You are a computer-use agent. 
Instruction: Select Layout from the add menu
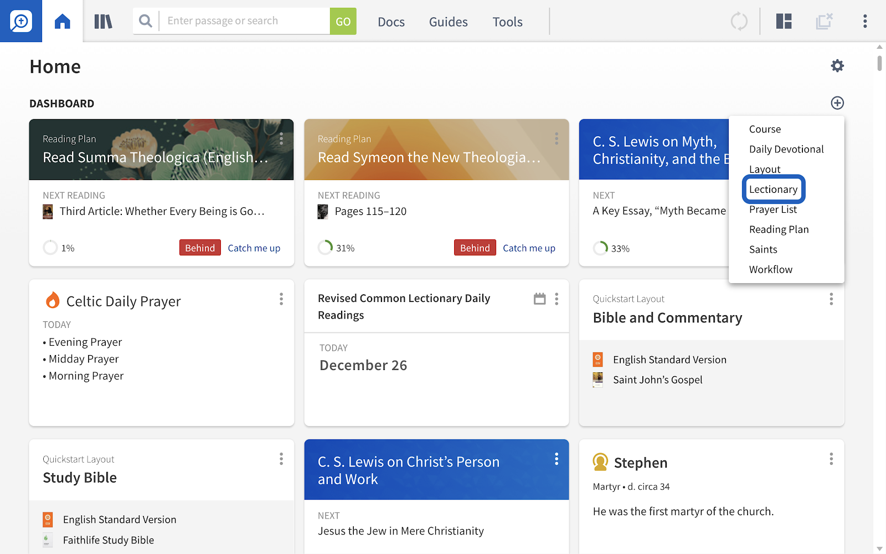tap(765, 169)
